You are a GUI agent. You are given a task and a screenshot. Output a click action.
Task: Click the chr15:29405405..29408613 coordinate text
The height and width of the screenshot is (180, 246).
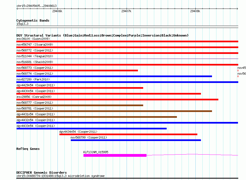tap(36, 6)
